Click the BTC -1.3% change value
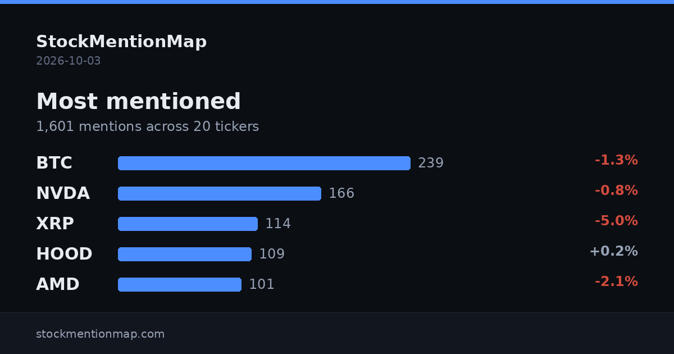The height and width of the screenshot is (354, 674). pos(616,161)
